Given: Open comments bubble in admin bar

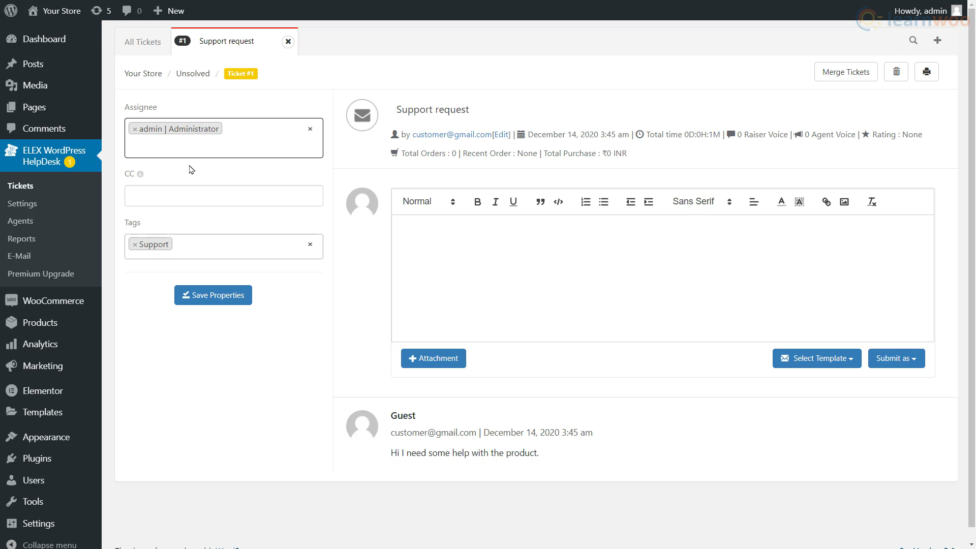Looking at the screenshot, I should point(132,11).
